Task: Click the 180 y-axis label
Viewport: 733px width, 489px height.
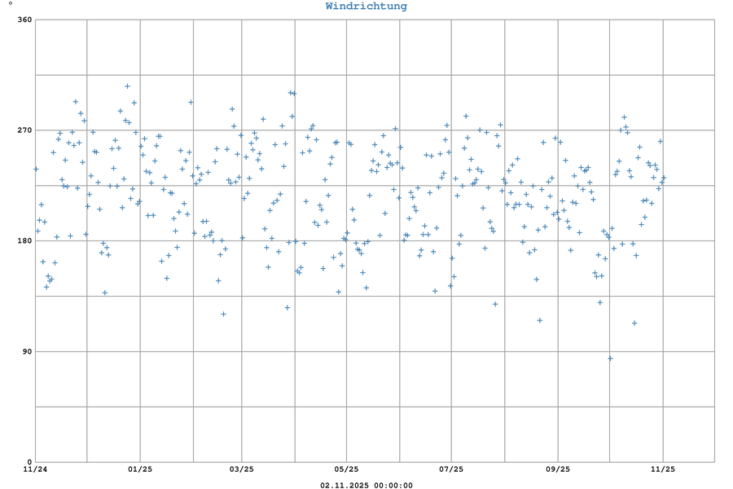Action: click(x=24, y=240)
